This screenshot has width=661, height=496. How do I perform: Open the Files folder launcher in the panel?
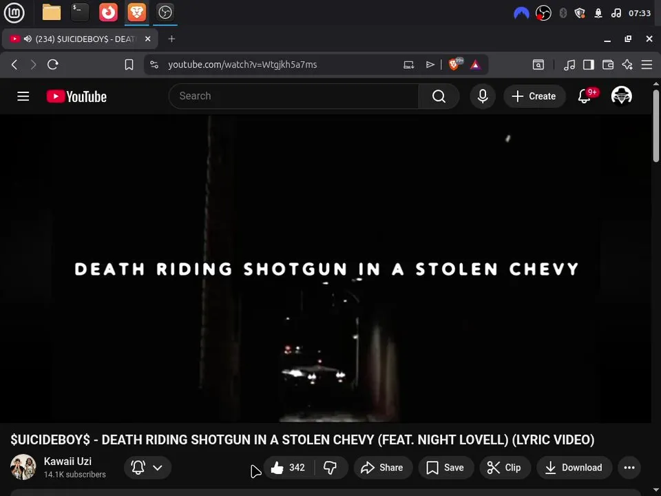point(52,12)
